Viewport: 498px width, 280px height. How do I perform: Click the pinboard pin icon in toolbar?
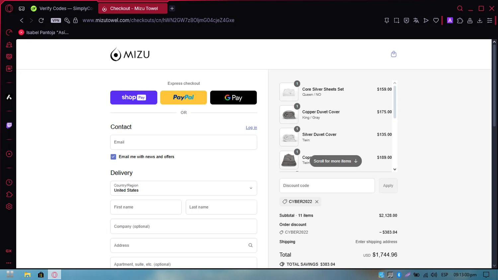387,21
